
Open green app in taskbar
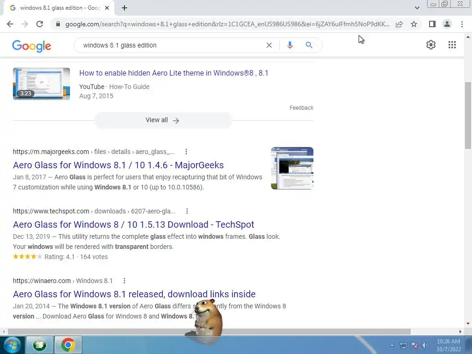[x=40, y=345]
